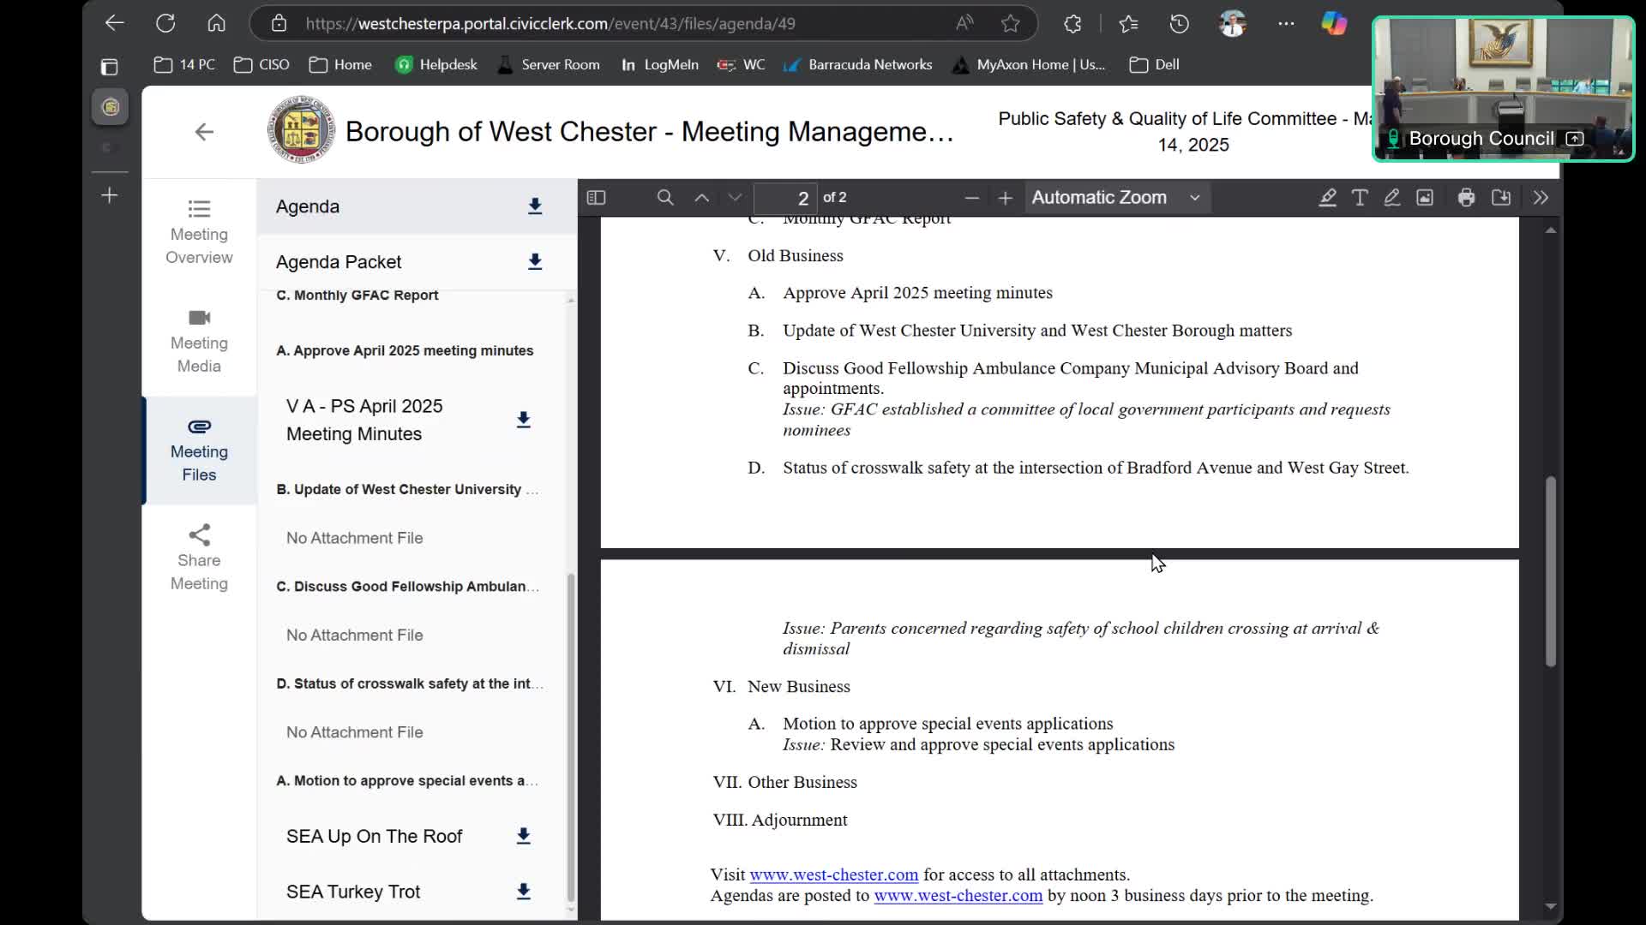
Task: Open the Automatic Zoom dropdown
Action: pyautogui.click(x=1114, y=198)
